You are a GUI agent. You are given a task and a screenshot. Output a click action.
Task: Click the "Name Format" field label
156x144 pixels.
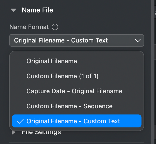pyautogui.click(x=29, y=27)
